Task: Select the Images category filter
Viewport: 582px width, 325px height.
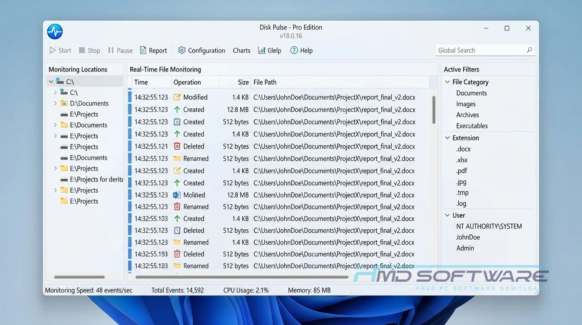Action: click(x=466, y=104)
